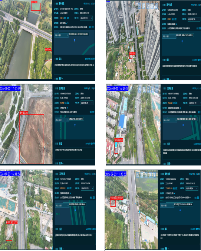
Task: Click the middle document icon on the 11:40:52 image toolbar
Action: tap(146, 175)
